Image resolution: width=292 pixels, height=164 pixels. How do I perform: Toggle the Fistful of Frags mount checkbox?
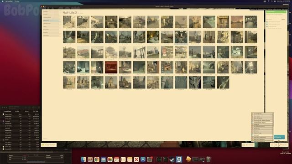click(x=252, y=133)
